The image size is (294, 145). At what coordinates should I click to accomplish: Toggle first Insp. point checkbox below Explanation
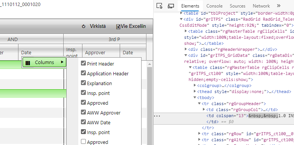coord(83,93)
